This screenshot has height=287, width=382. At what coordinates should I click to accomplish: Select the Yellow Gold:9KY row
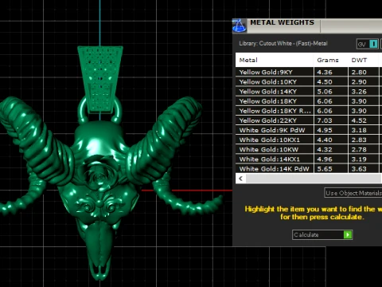[x=309, y=72]
